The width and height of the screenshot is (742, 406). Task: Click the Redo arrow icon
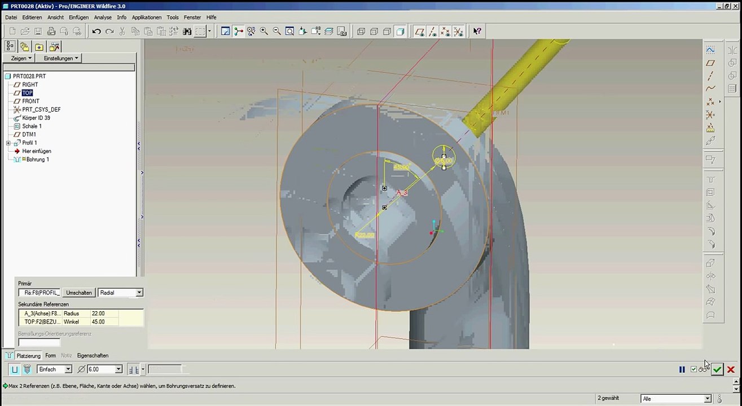pyautogui.click(x=109, y=32)
